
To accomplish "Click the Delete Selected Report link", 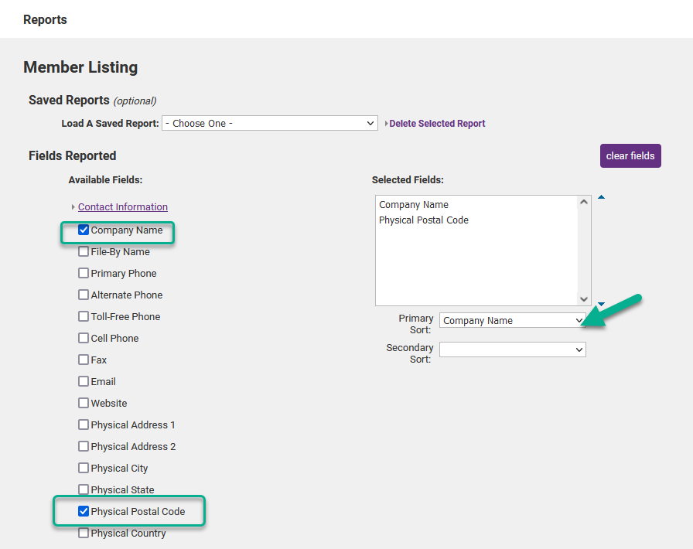I will (x=437, y=124).
